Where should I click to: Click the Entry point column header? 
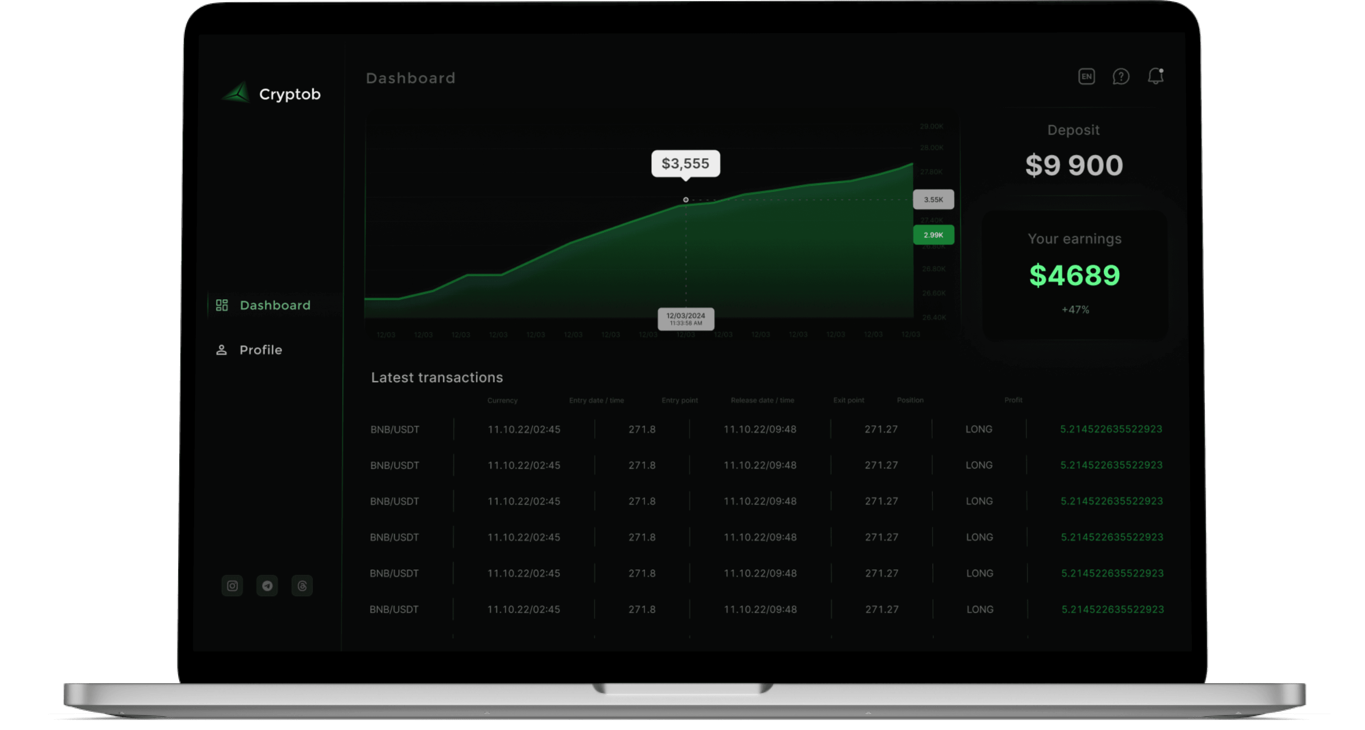click(679, 400)
